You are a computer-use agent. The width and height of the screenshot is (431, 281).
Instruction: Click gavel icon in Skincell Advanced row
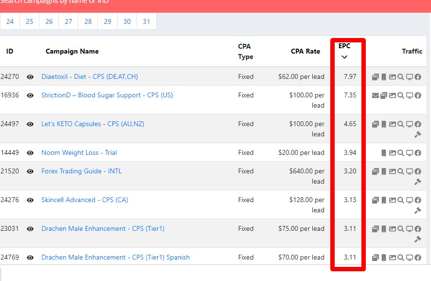tap(418, 210)
